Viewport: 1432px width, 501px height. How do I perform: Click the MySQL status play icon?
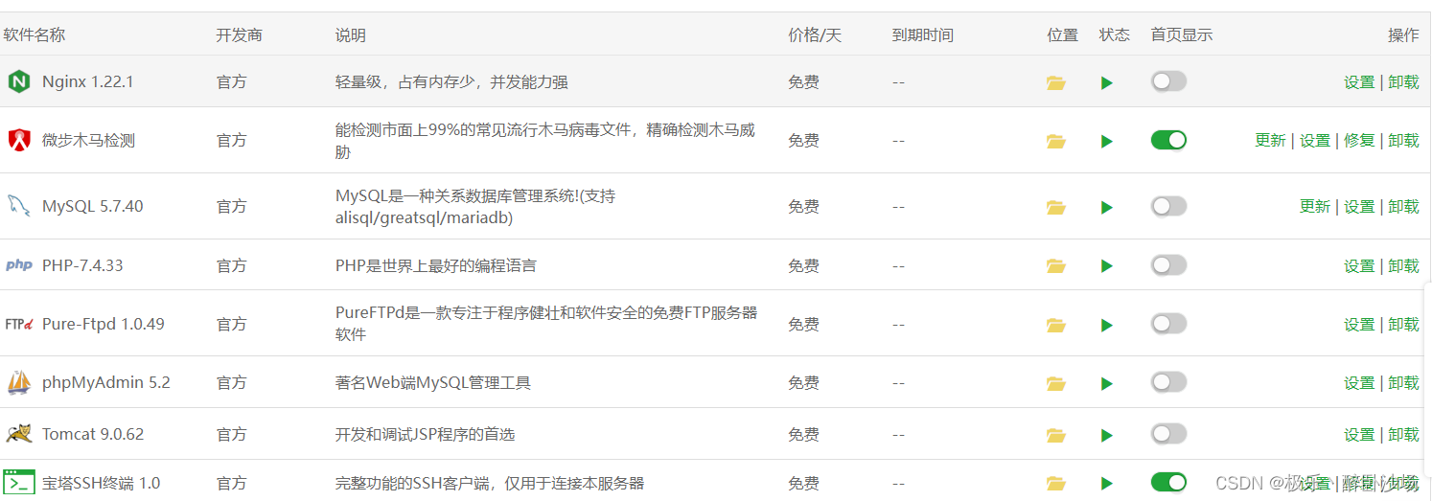[1107, 207]
